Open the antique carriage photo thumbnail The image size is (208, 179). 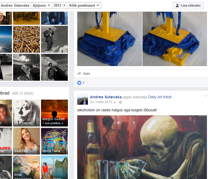(27, 18)
